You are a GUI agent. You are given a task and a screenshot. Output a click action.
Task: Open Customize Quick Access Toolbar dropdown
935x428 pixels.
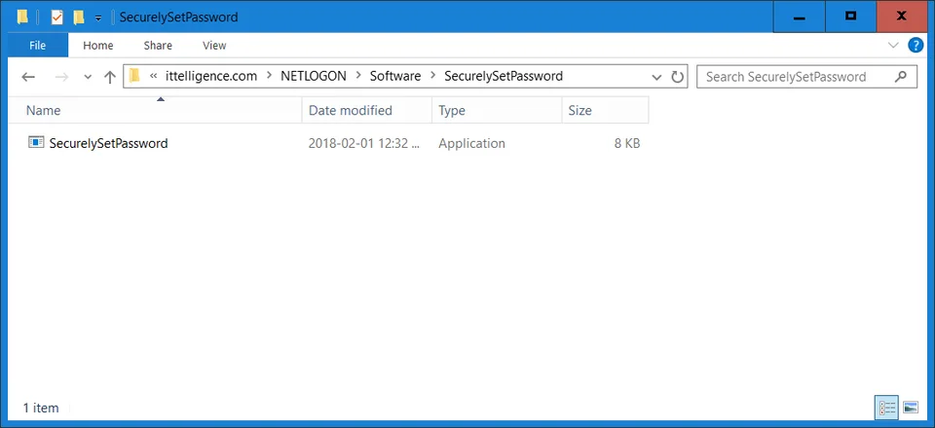98,18
